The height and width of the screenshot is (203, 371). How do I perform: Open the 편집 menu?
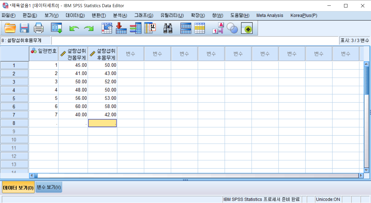(30, 15)
